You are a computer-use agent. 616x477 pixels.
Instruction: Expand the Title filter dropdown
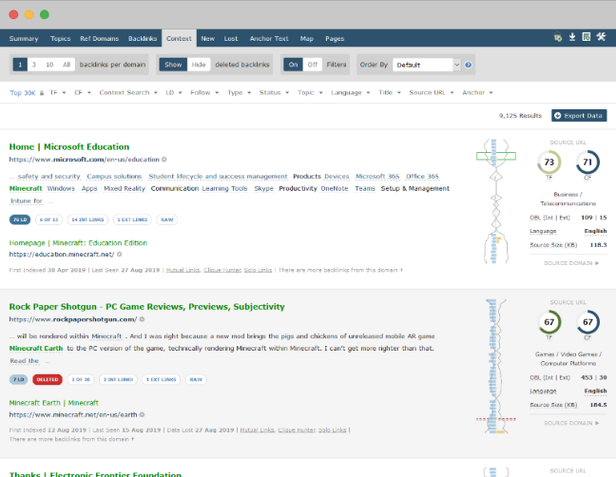coord(390,93)
